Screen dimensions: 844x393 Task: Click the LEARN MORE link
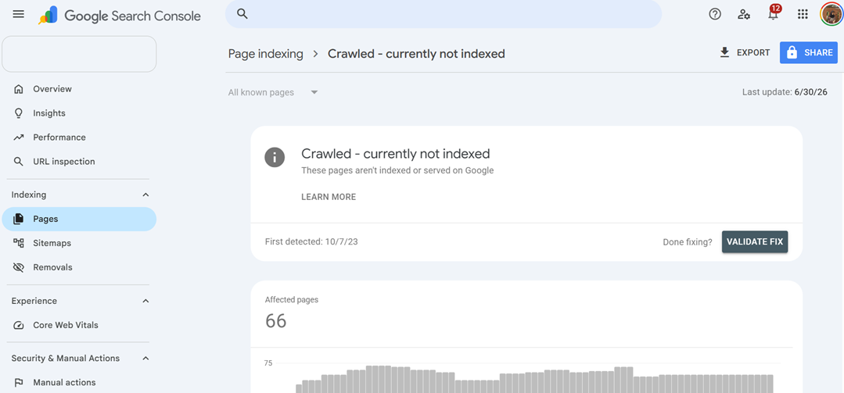[329, 197]
